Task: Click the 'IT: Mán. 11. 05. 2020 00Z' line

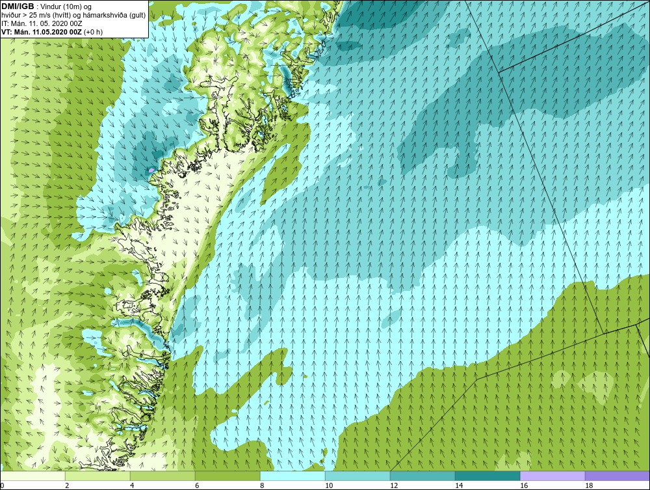Action: point(42,23)
